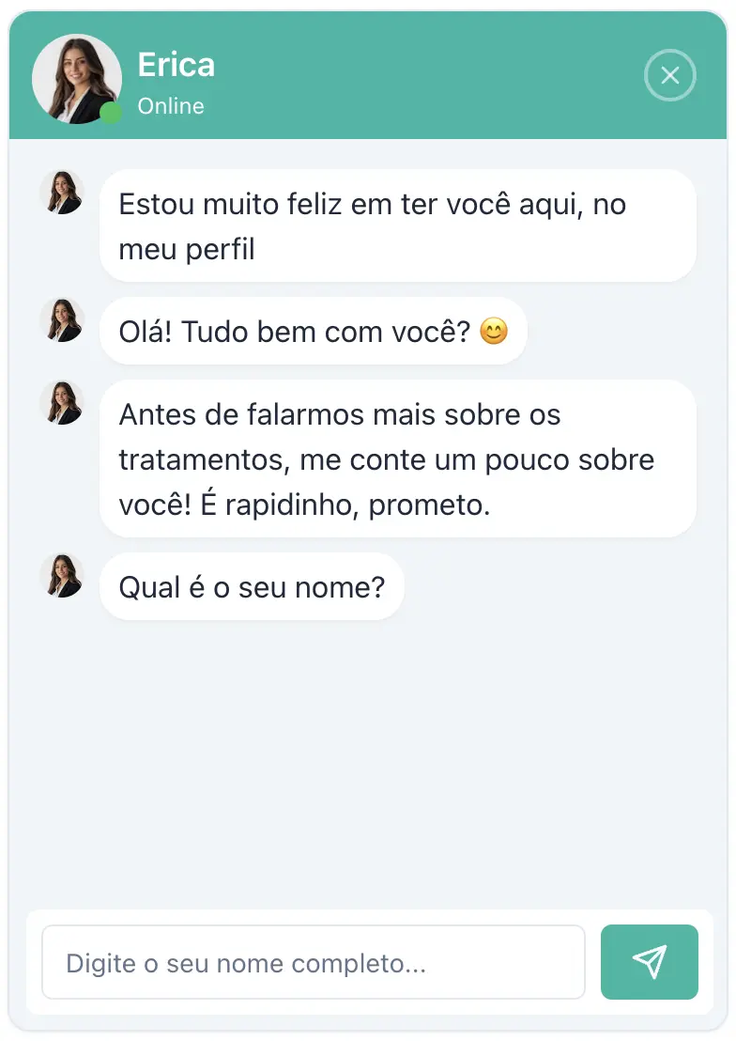Viewport: 736px width, 1041px height.
Task: Focus the "Digite o seu nome completo" field
Action: click(x=313, y=962)
